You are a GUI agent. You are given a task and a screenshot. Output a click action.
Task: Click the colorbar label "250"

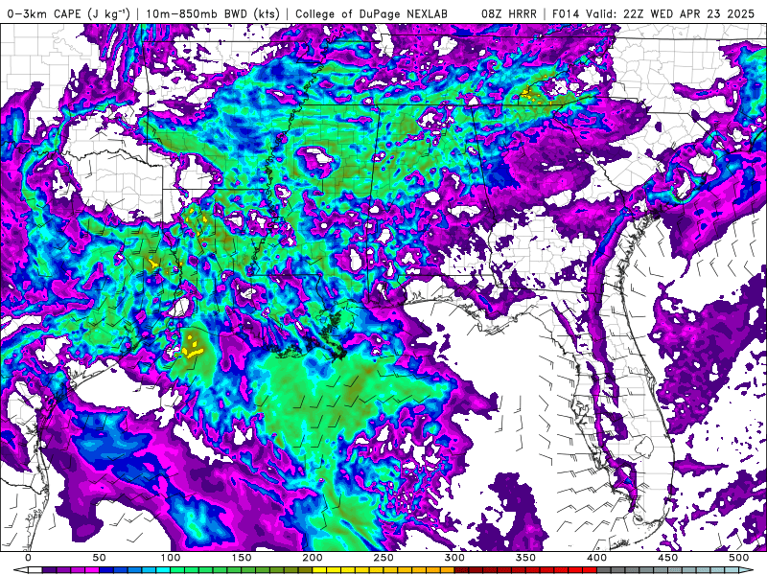(x=383, y=558)
